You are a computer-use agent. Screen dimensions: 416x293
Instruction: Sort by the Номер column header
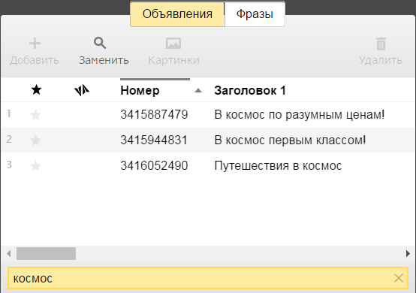click(x=140, y=90)
